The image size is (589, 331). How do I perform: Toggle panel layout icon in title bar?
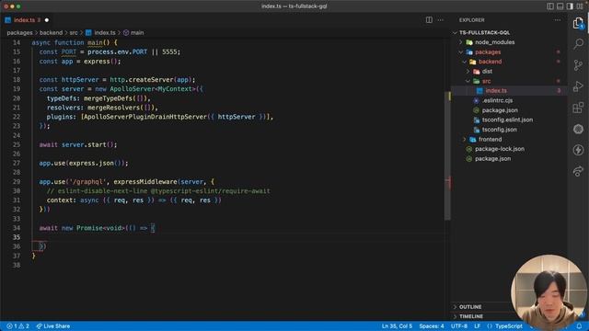560,6
